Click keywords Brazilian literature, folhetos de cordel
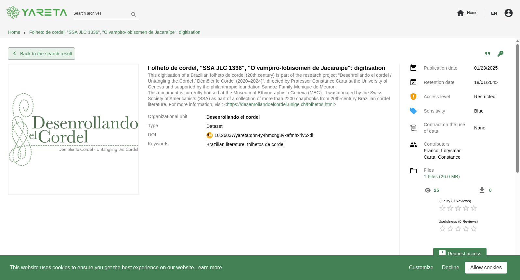 pos(245,144)
